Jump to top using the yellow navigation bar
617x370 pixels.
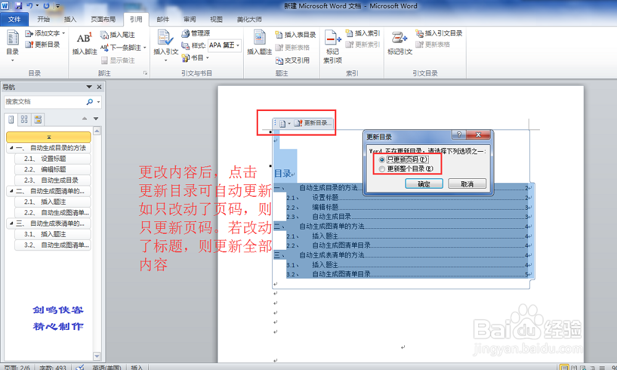point(49,137)
